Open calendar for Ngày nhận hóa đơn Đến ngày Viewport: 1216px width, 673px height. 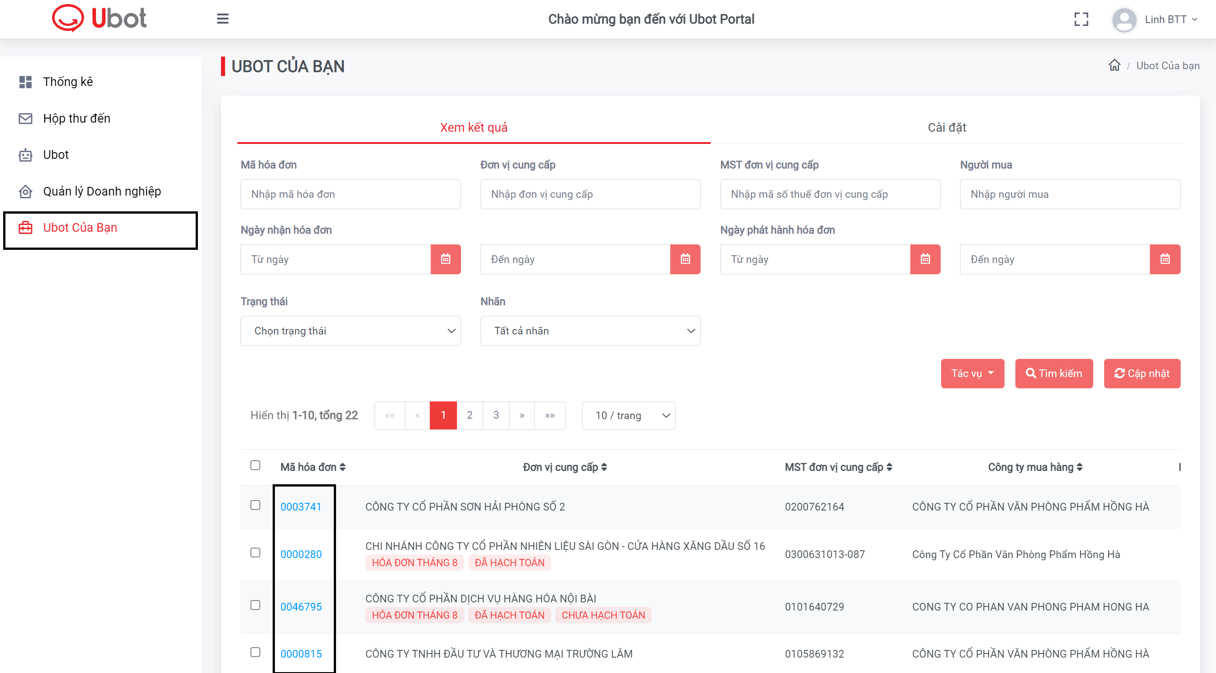(x=685, y=259)
